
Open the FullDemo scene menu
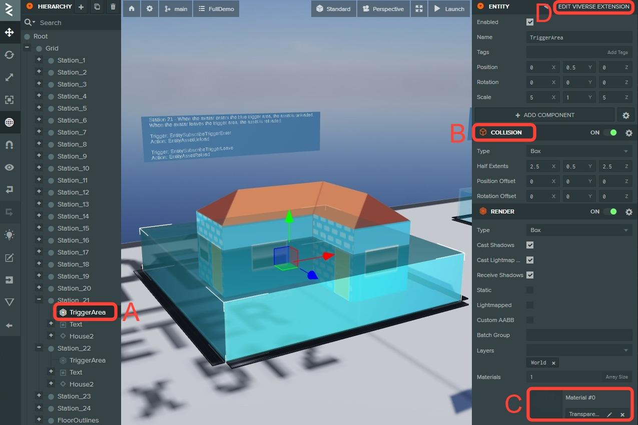(216, 9)
